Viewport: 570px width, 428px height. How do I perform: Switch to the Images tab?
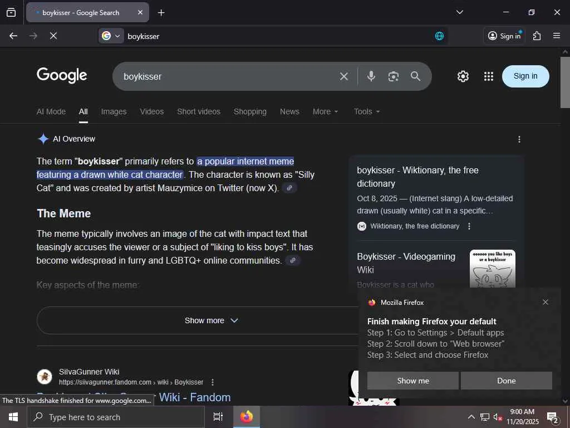coord(114,111)
